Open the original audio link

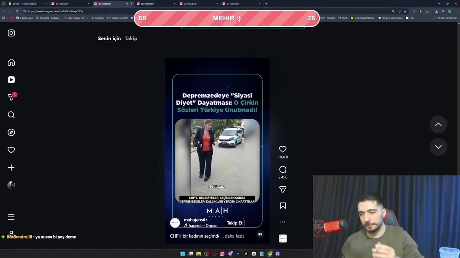[201, 225]
